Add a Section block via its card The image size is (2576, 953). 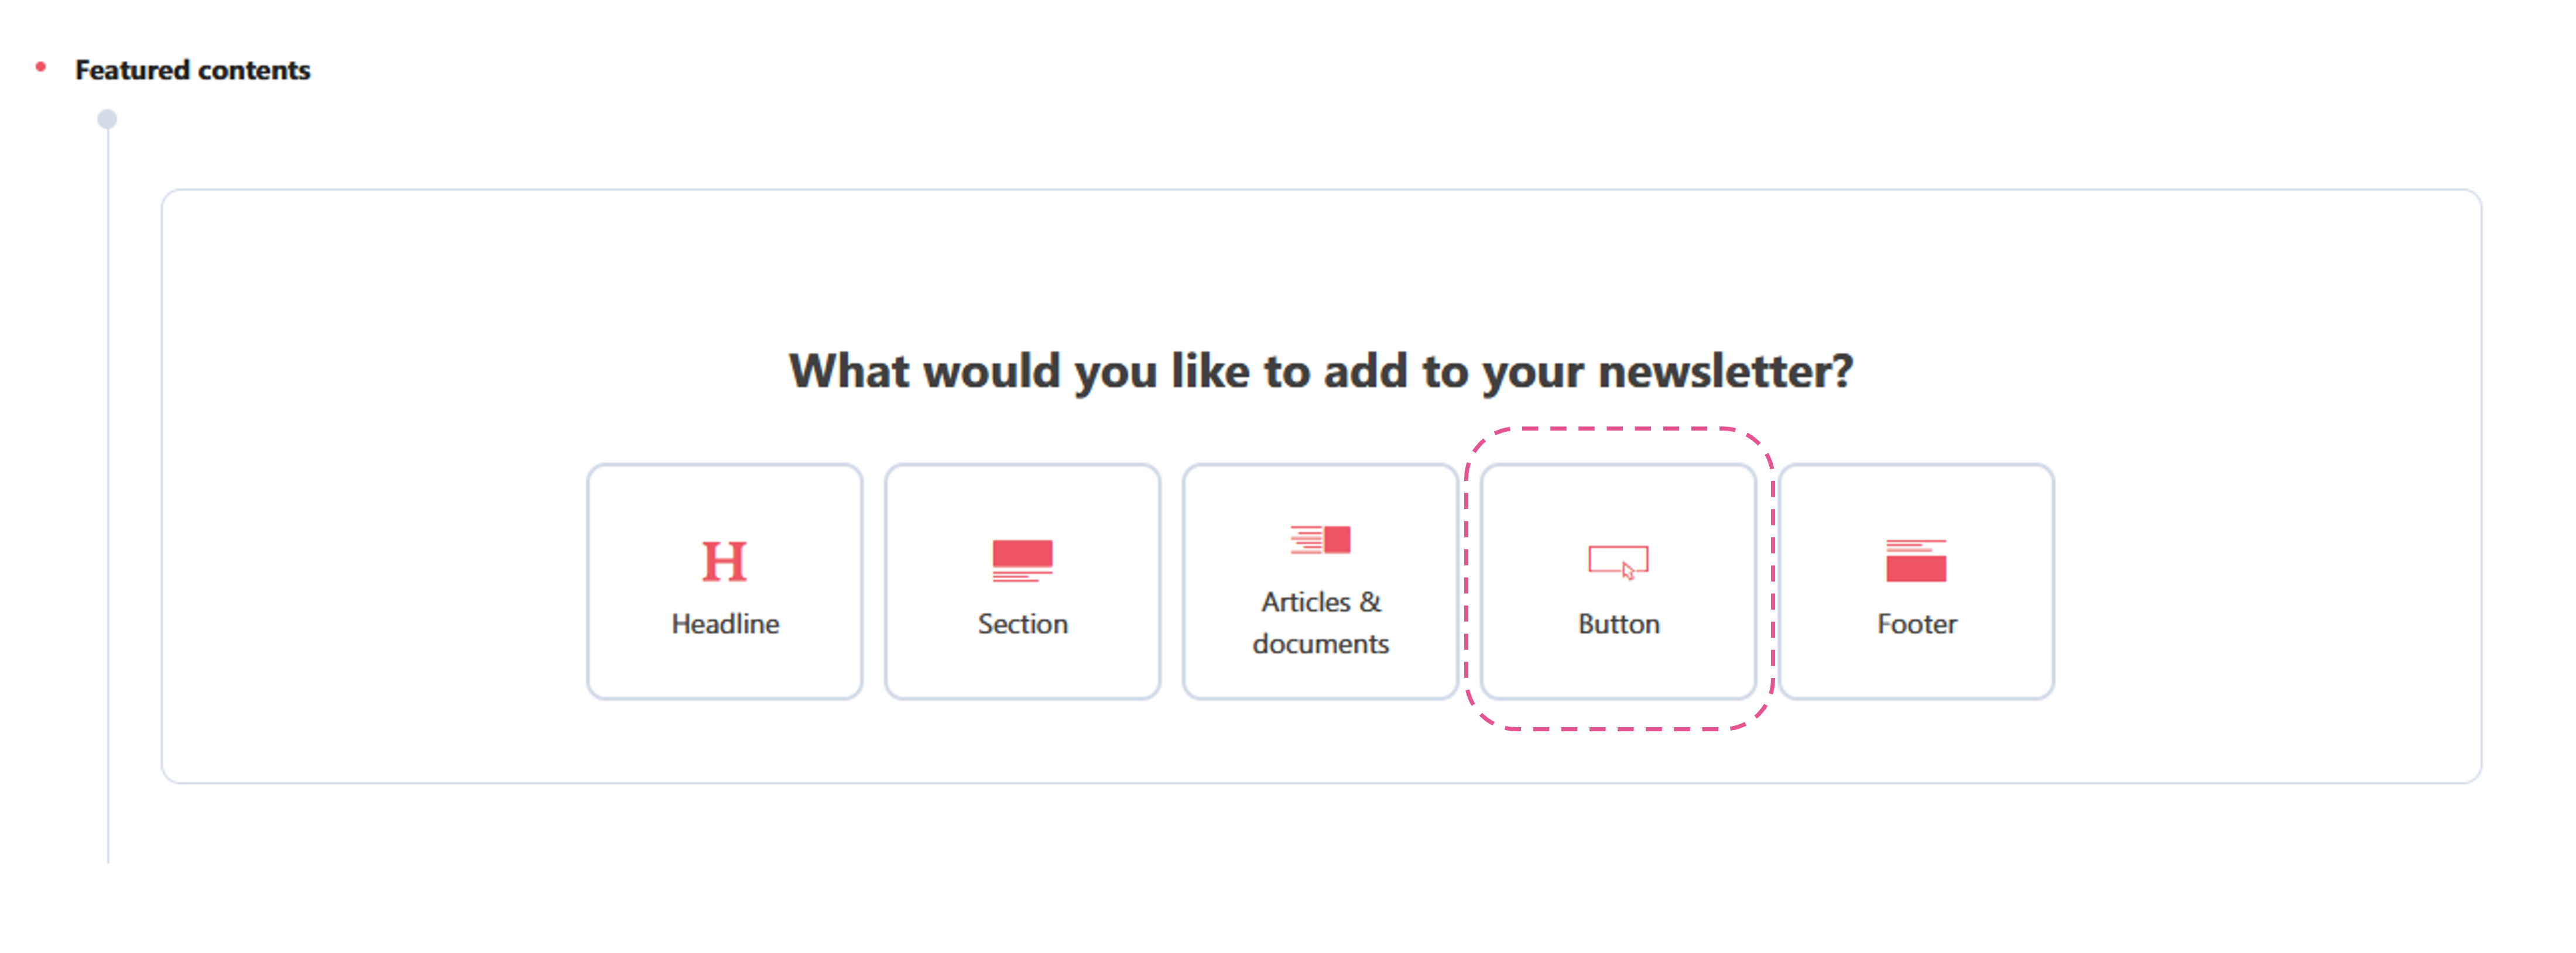tap(1022, 582)
